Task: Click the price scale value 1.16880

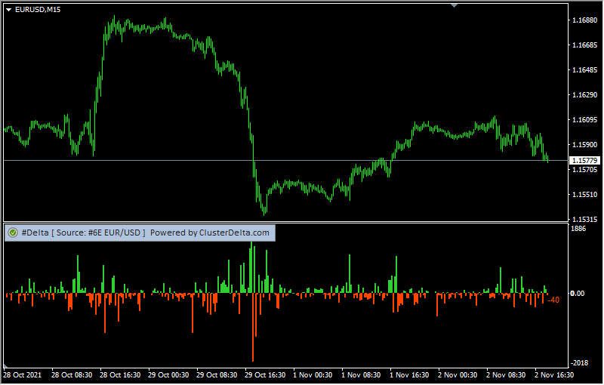Action: click(584, 20)
